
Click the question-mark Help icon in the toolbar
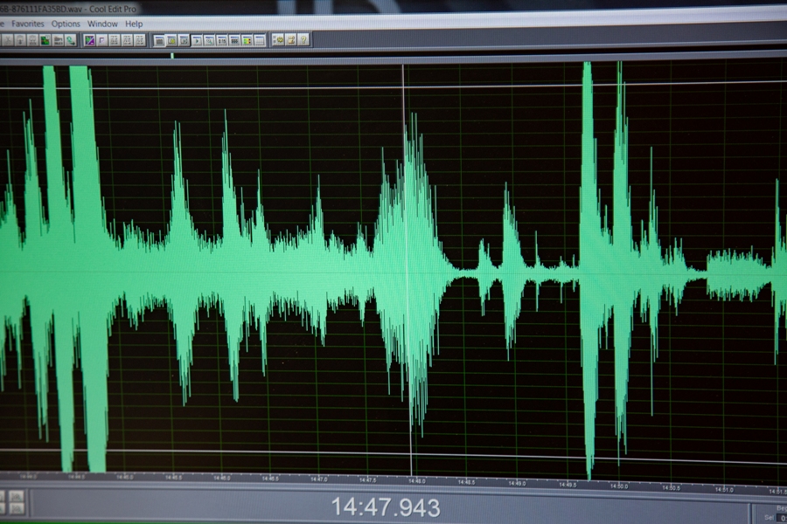click(x=303, y=39)
